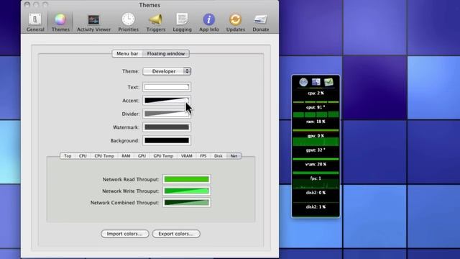
Task: Select the Disk tab
Action: [218, 156]
